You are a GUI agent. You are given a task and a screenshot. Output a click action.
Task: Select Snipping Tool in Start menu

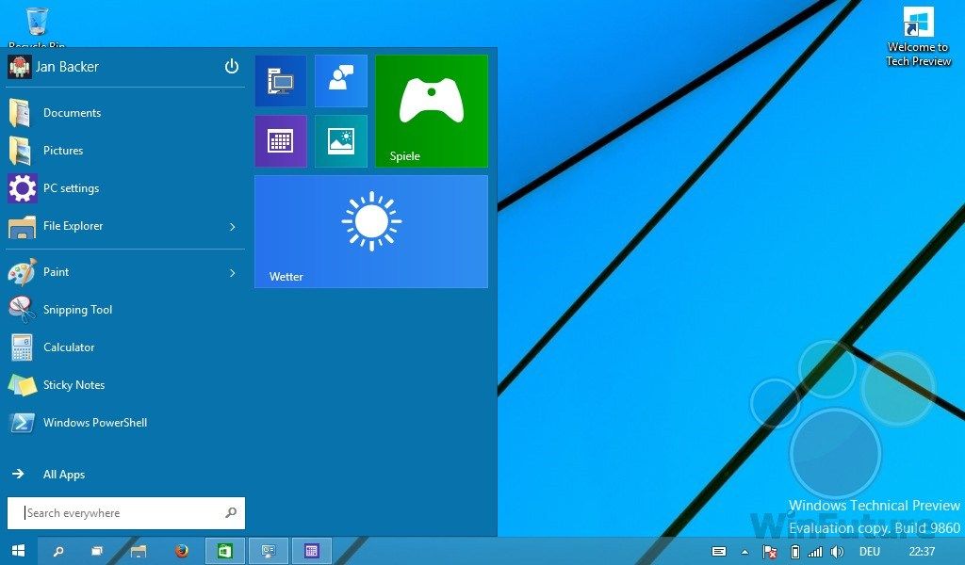(x=77, y=310)
